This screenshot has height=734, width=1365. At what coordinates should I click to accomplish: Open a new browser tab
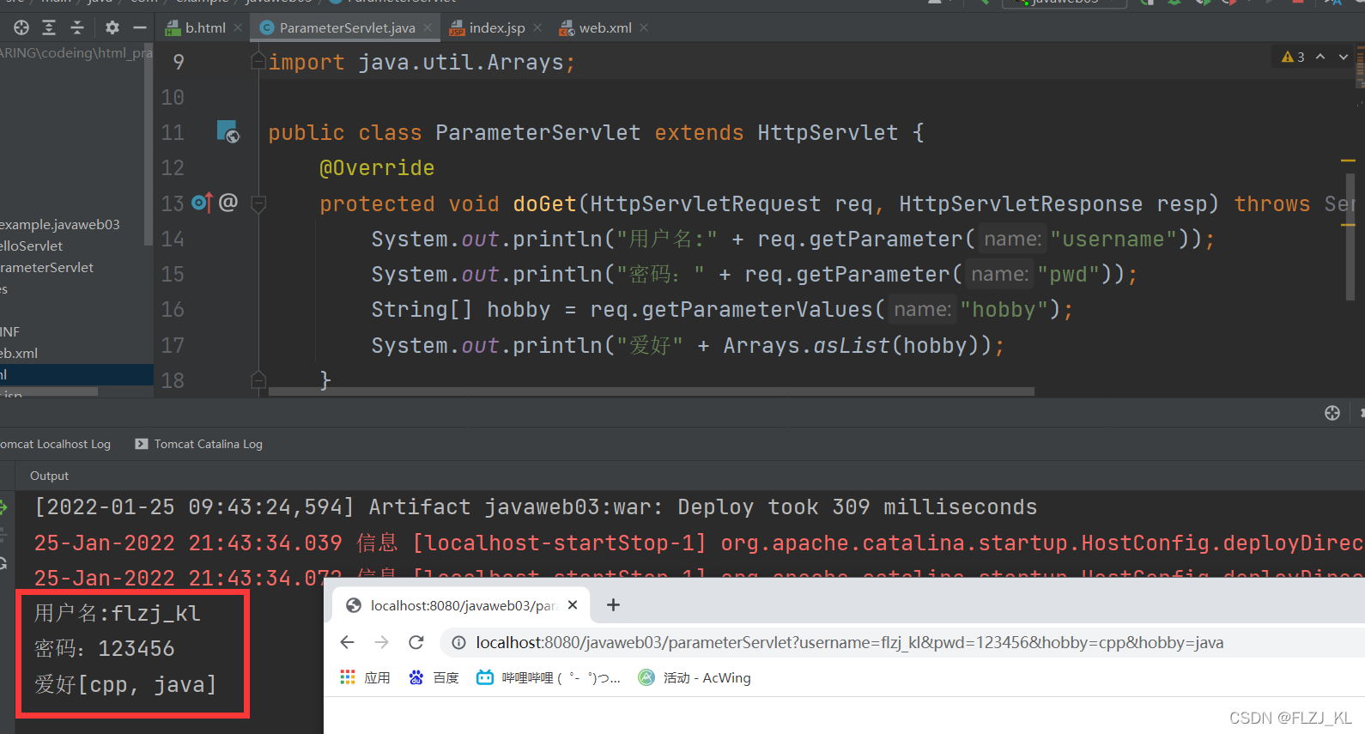[x=613, y=605]
